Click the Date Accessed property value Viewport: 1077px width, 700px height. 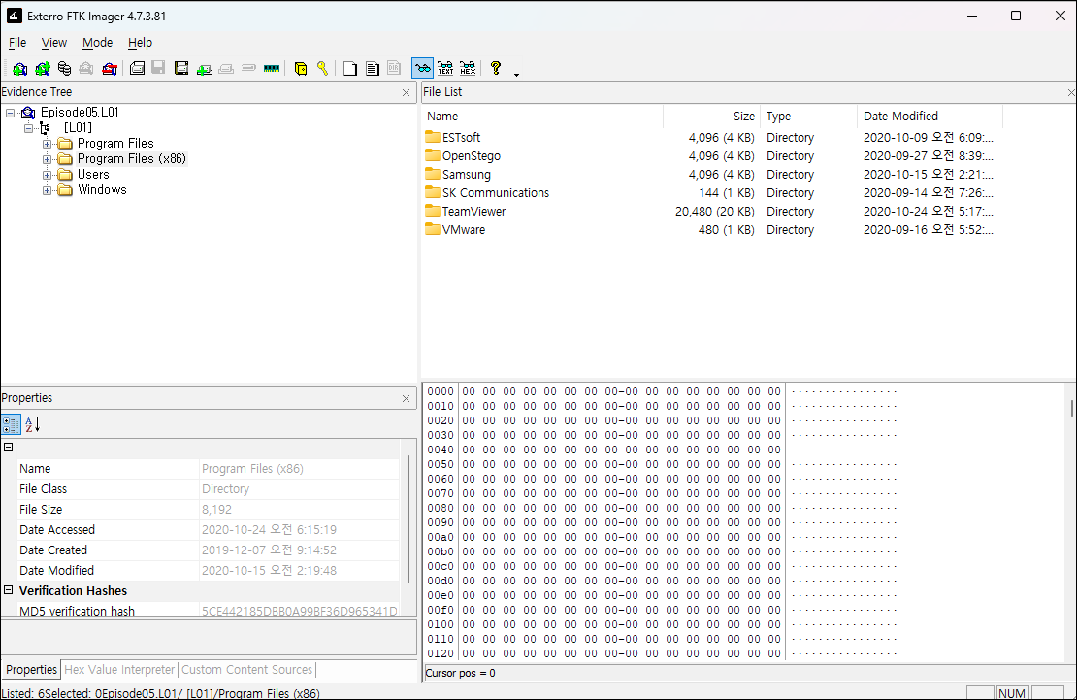click(300, 529)
